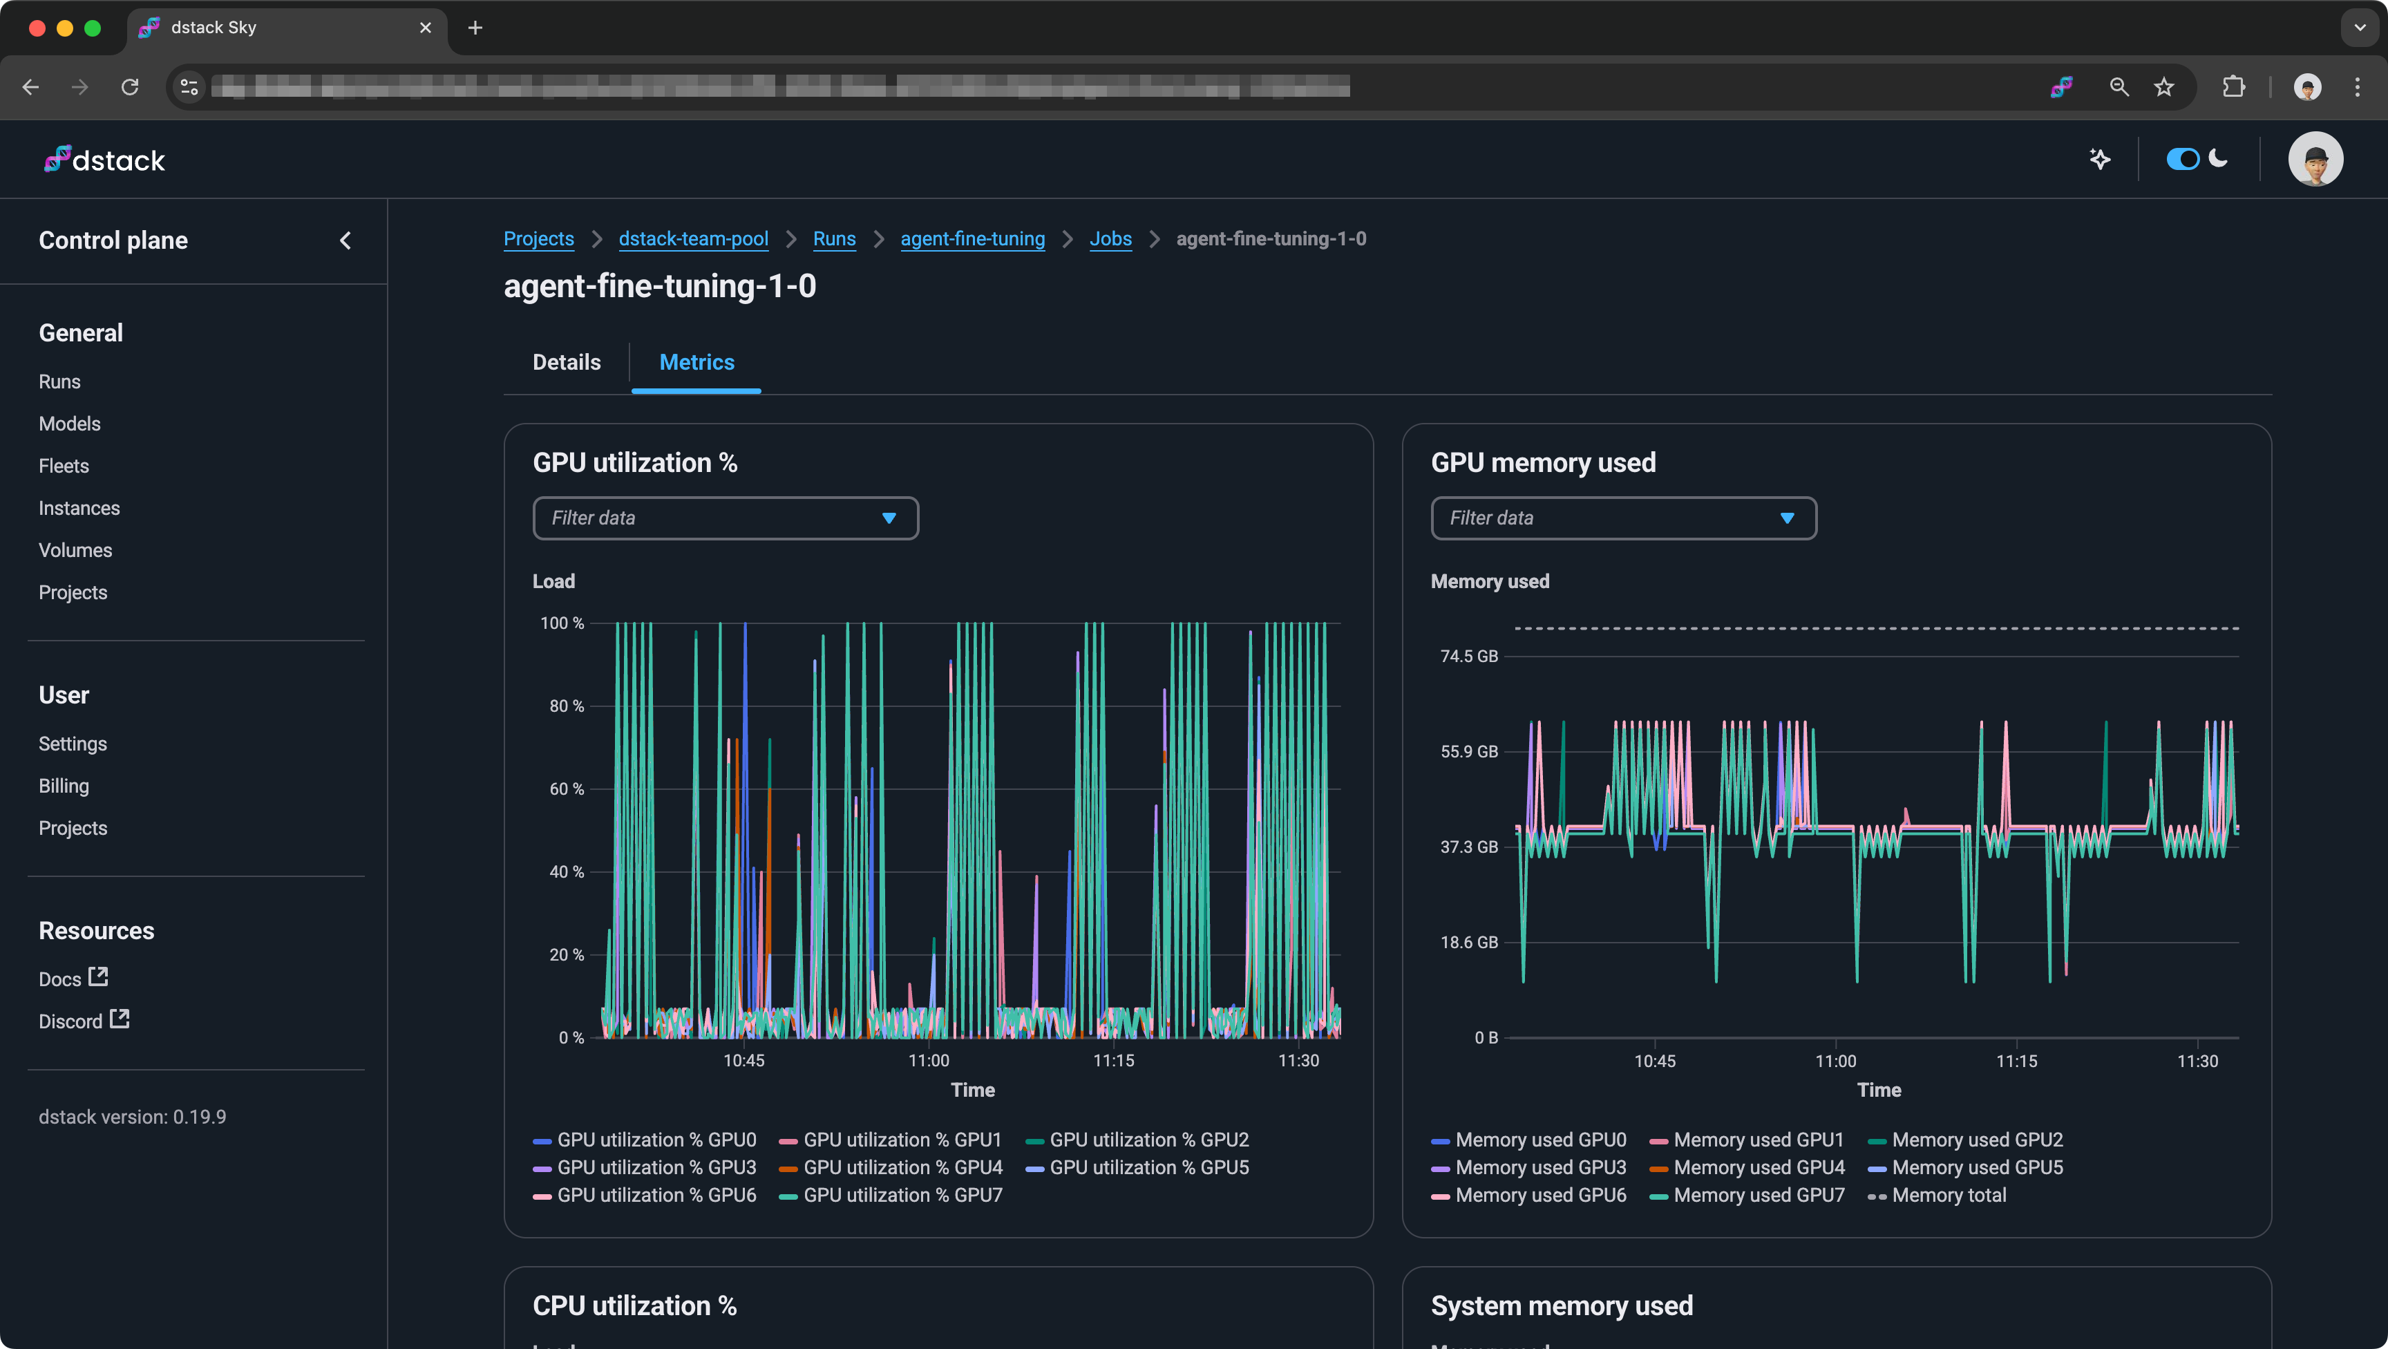
Task: Open browser zoom magnifier icon
Action: [2119, 87]
